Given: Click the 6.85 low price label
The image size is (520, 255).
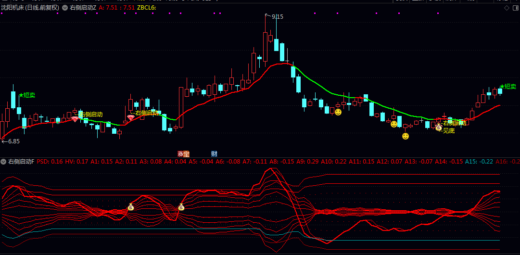Looking at the screenshot, I should click(12, 141).
